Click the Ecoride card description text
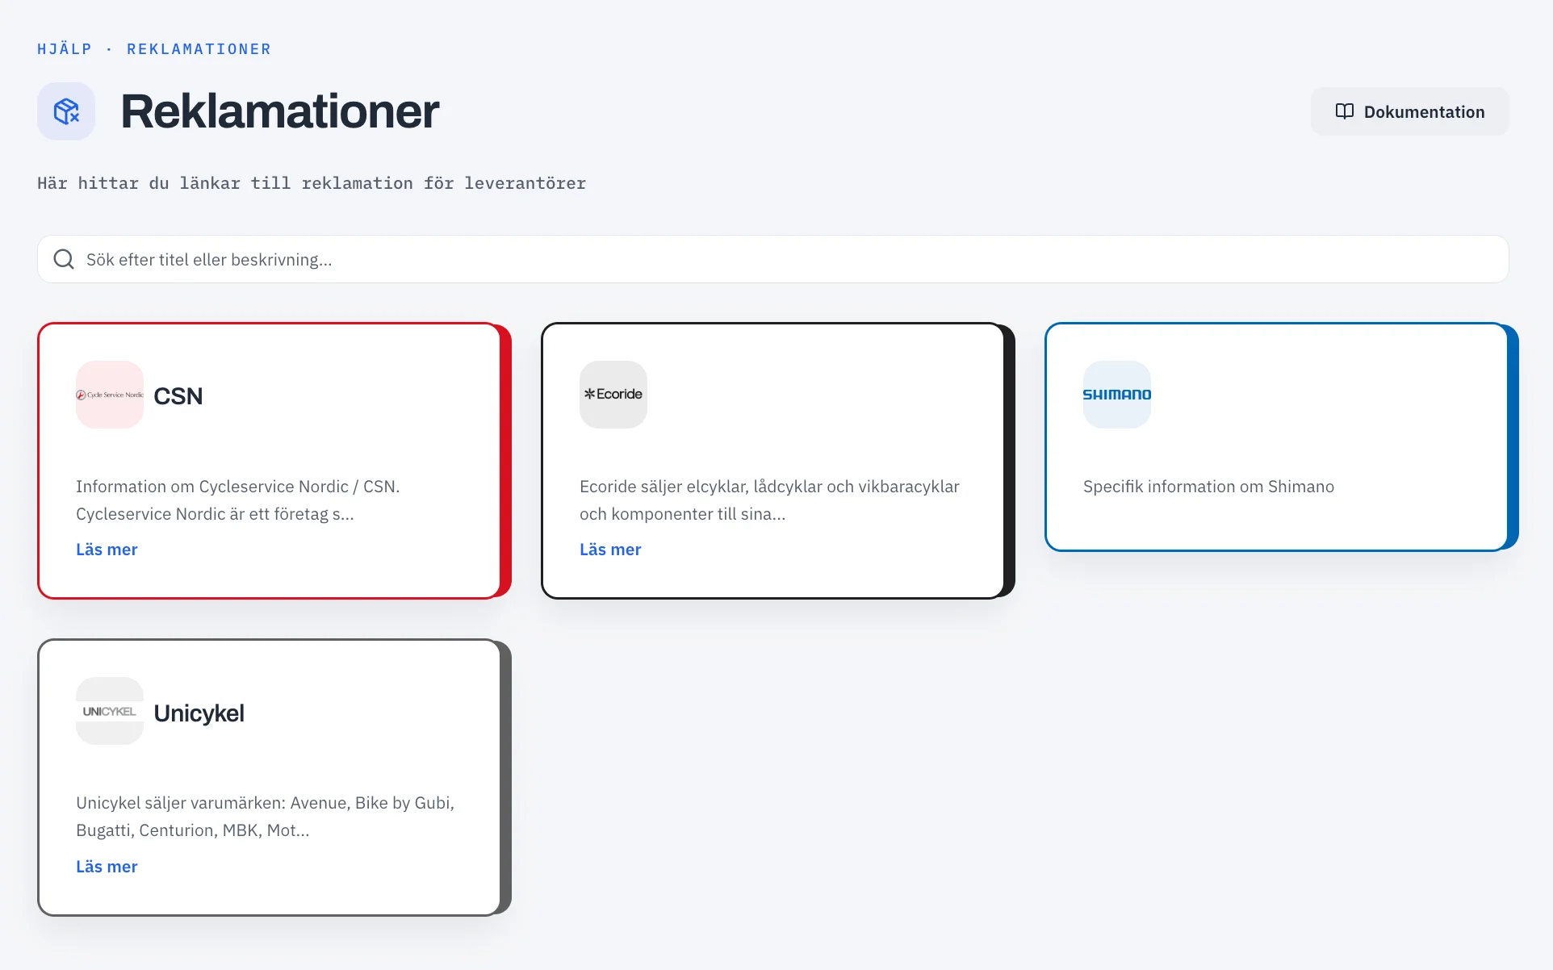This screenshot has width=1553, height=970. 769,500
